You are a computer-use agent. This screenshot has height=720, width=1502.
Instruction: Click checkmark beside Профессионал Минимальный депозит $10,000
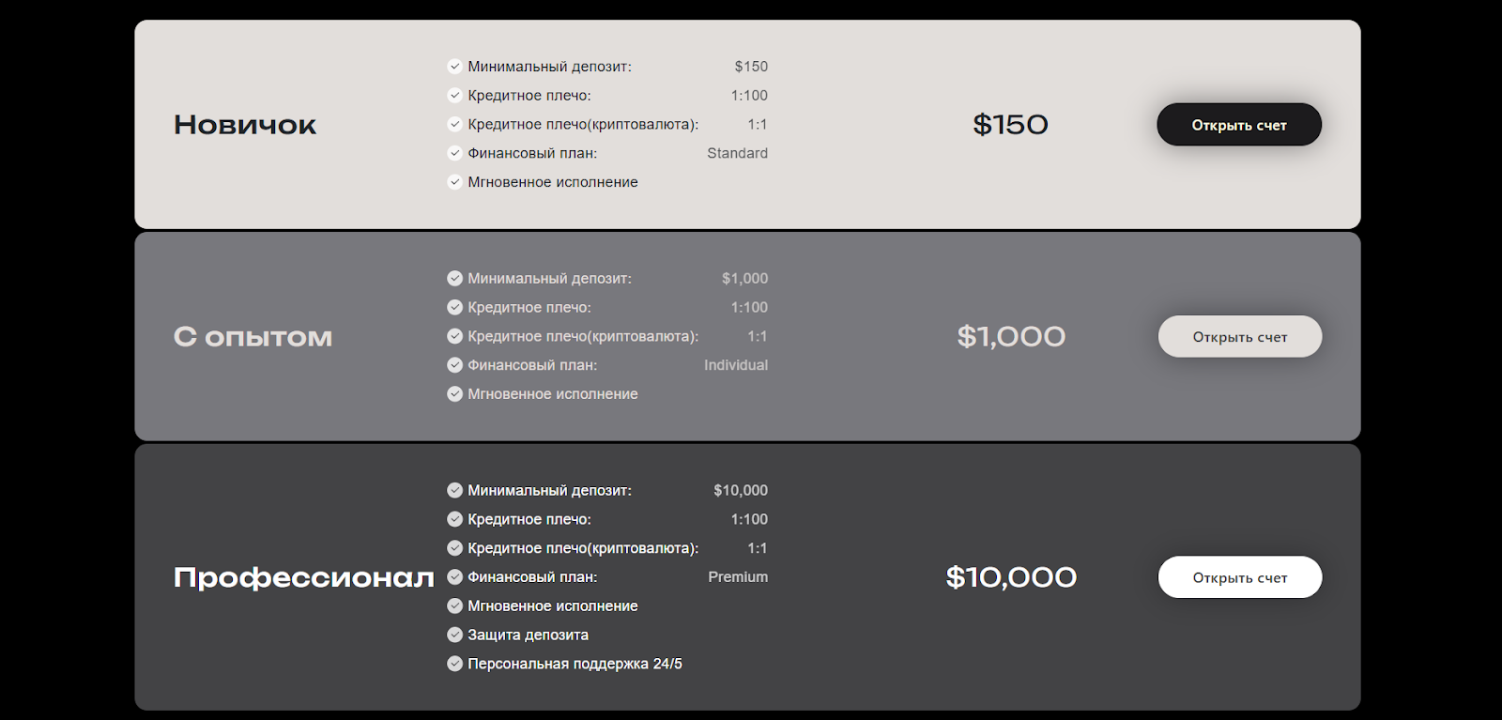(x=454, y=490)
